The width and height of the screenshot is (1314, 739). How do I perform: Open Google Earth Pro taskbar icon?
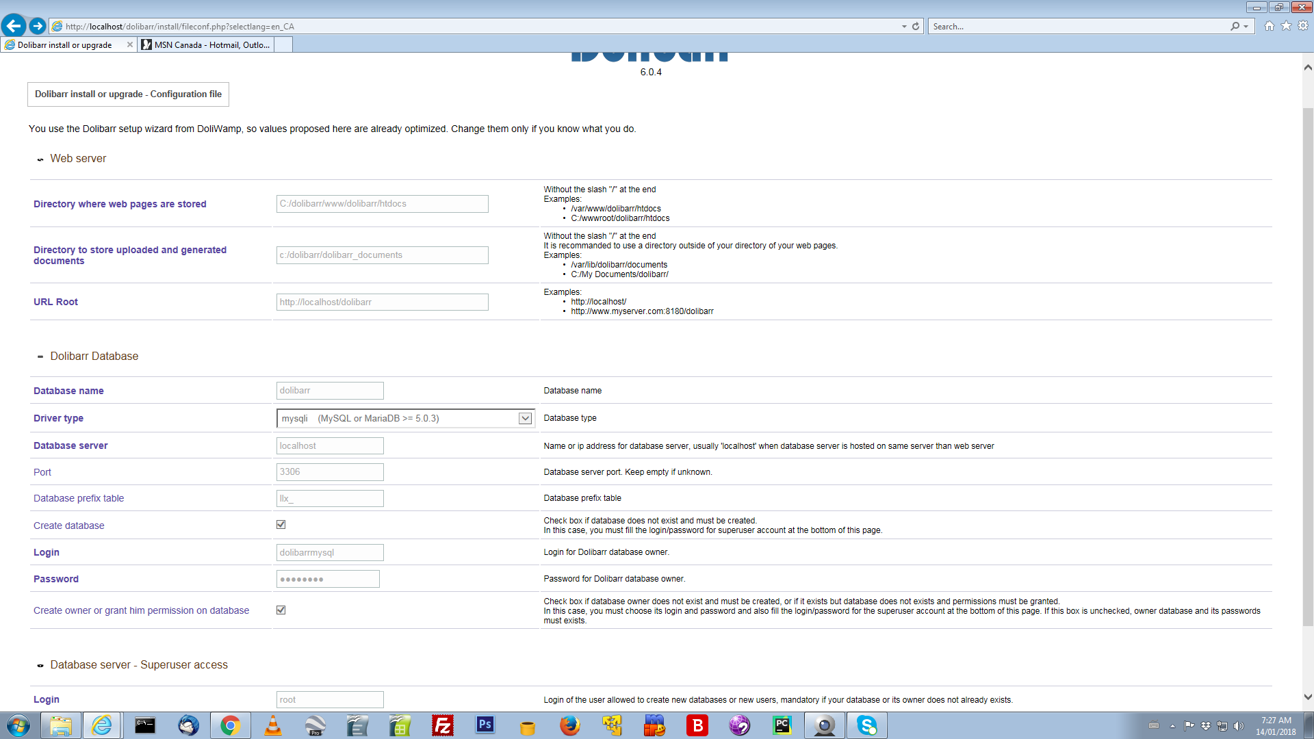[x=315, y=725]
